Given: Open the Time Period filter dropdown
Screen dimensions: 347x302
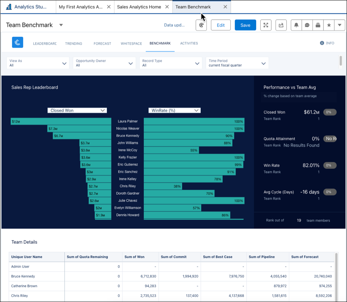Looking at the screenshot, I should (x=237, y=63).
